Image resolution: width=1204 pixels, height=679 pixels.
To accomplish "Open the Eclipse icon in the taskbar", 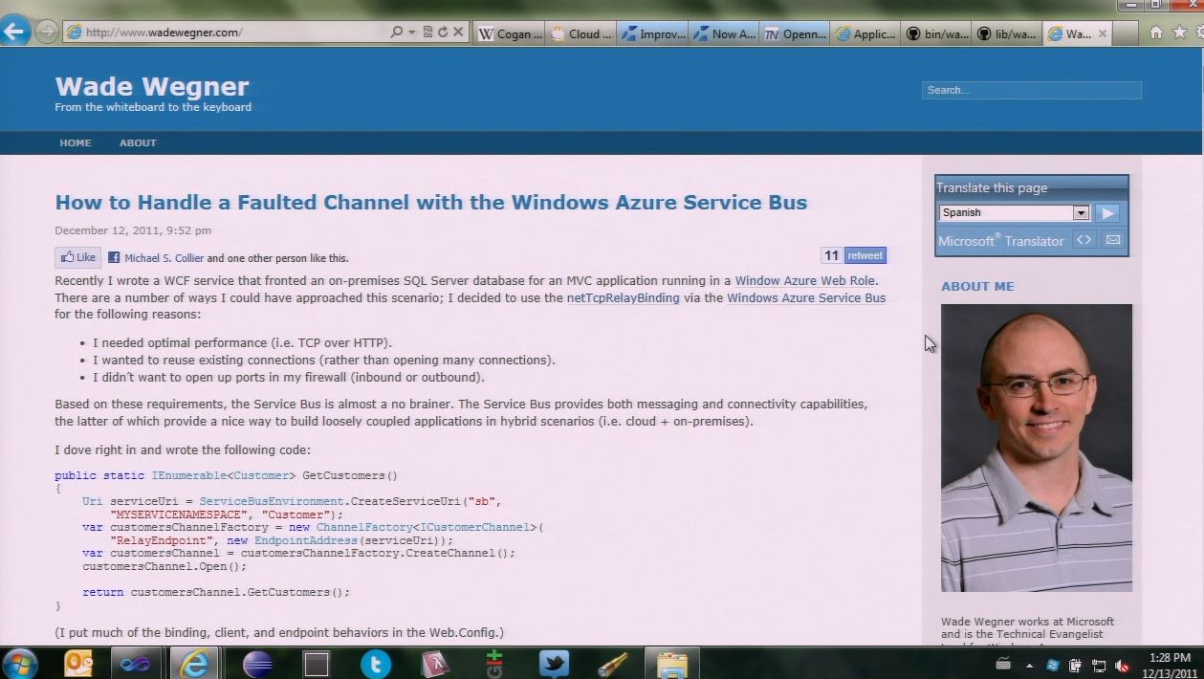I will tap(257, 663).
